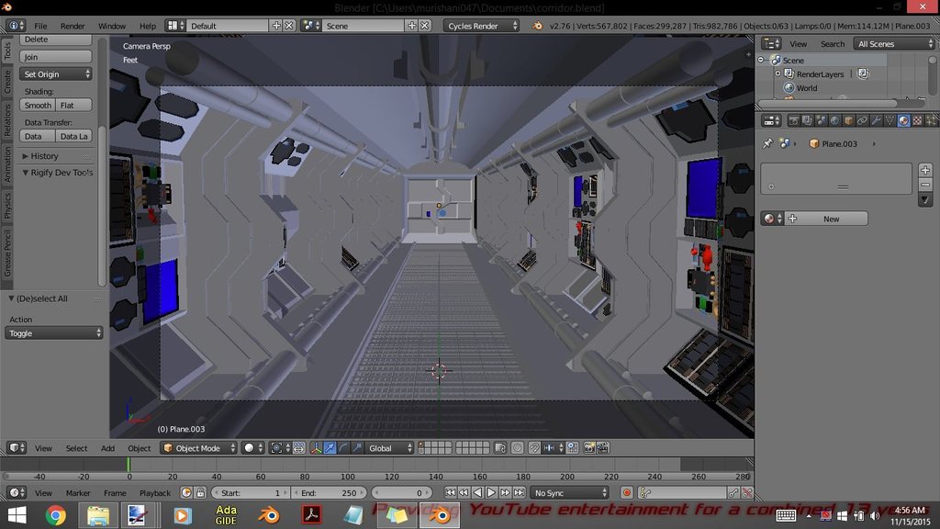940x529 pixels.
Task: Select the scale manipulator icon
Action: click(357, 448)
